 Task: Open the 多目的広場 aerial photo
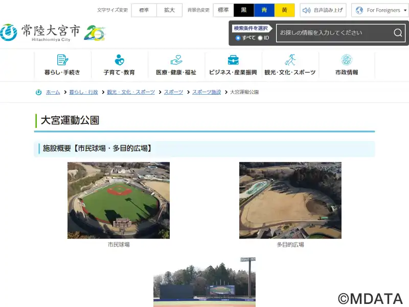(x=290, y=200)
